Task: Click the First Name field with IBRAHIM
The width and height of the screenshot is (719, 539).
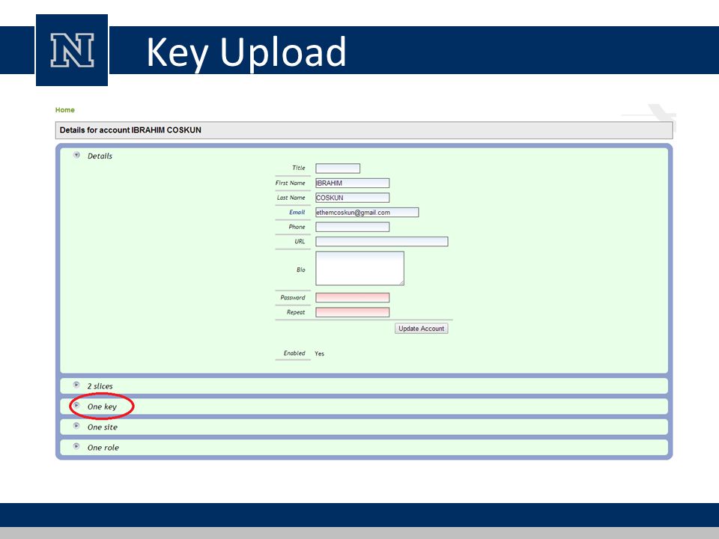Action: click(x=352, y=183)
